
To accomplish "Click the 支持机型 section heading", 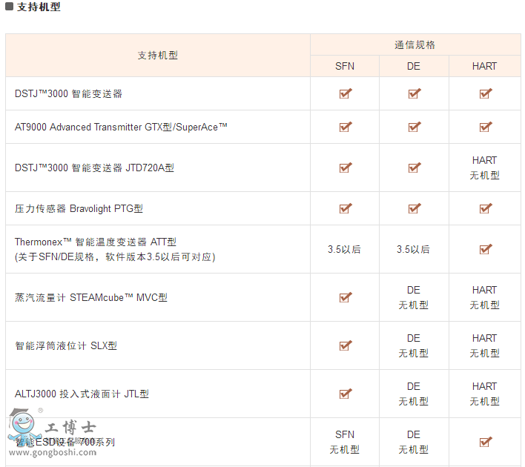I will click(39, 7).
